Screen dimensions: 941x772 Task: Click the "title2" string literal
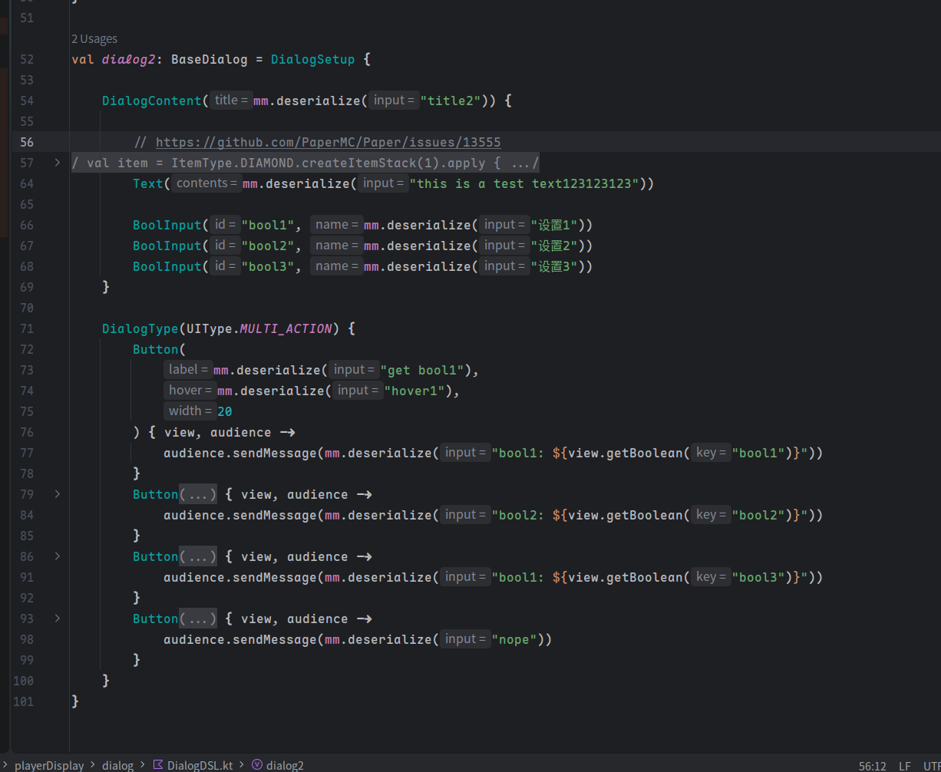pyautogui.click(x=451, y=101)
